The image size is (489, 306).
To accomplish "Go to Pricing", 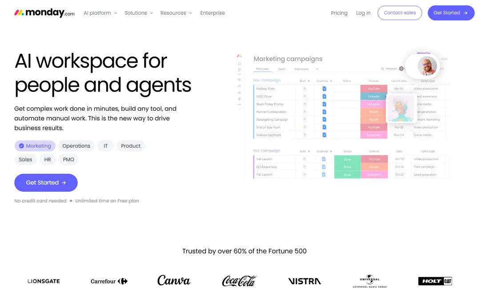I will [339, 13].
